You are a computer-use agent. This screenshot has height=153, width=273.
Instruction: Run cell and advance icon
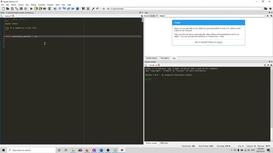click(41, 8)
